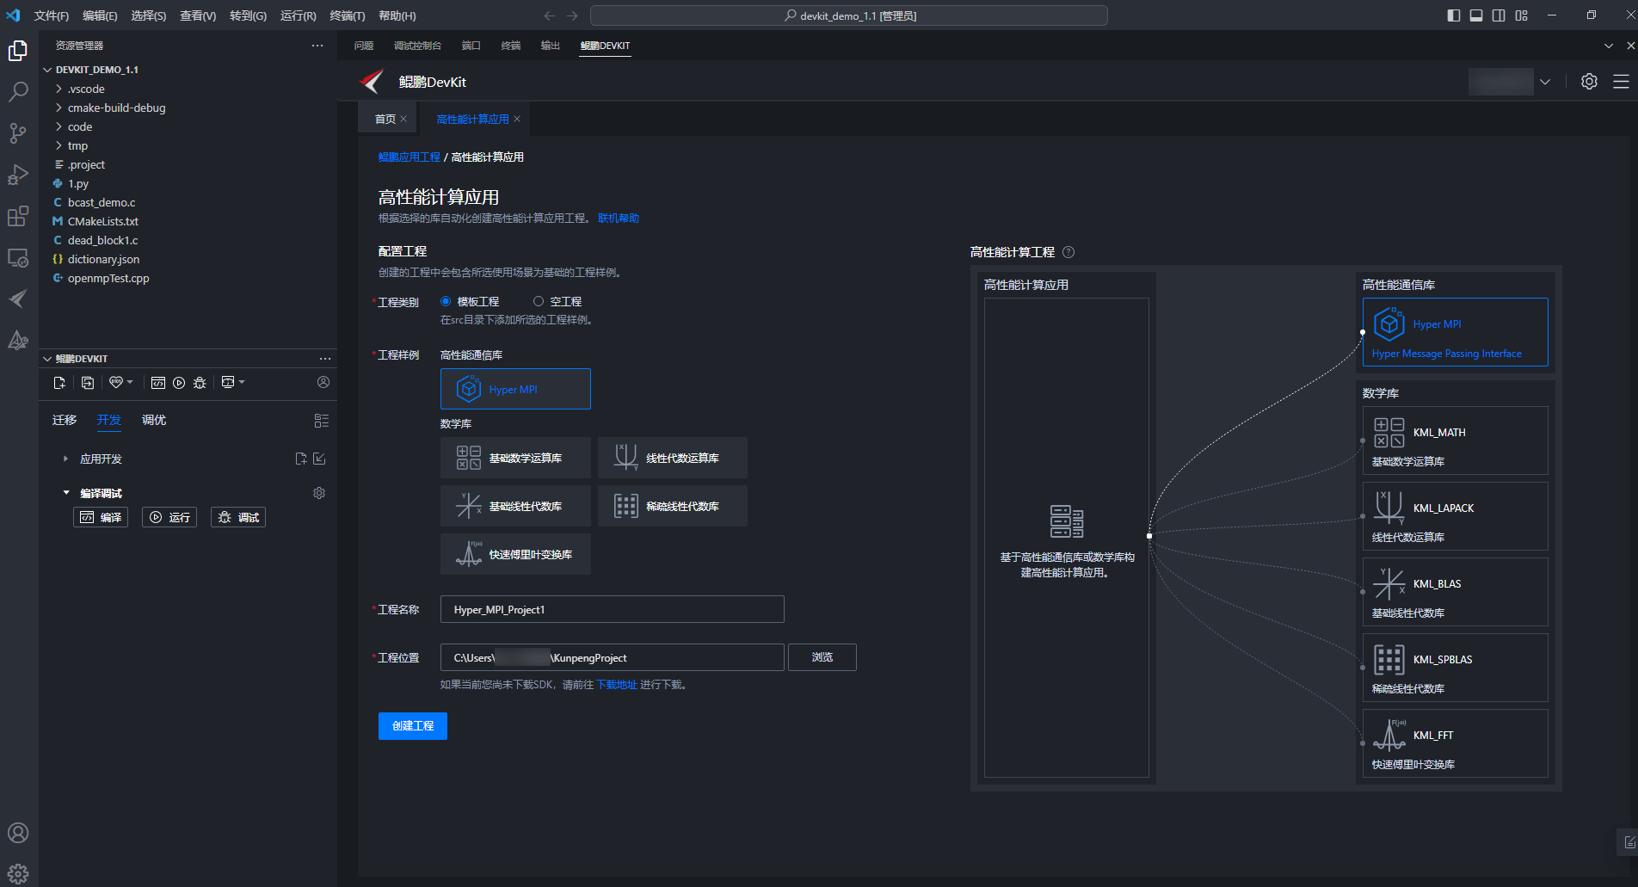Click the 浏览 button
1638x887 pixels.
[x=822, y=657]
